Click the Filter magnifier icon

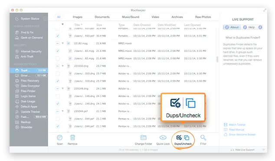tap(203, 138)
